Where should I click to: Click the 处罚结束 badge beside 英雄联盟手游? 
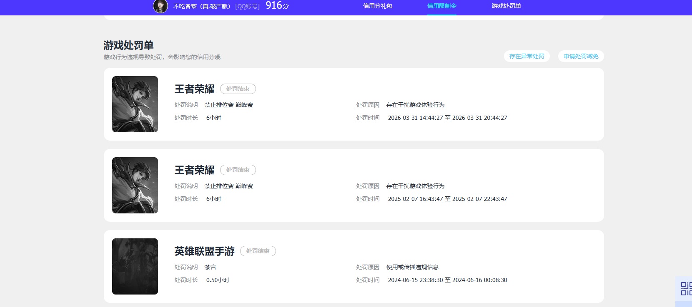coord(258,251)
